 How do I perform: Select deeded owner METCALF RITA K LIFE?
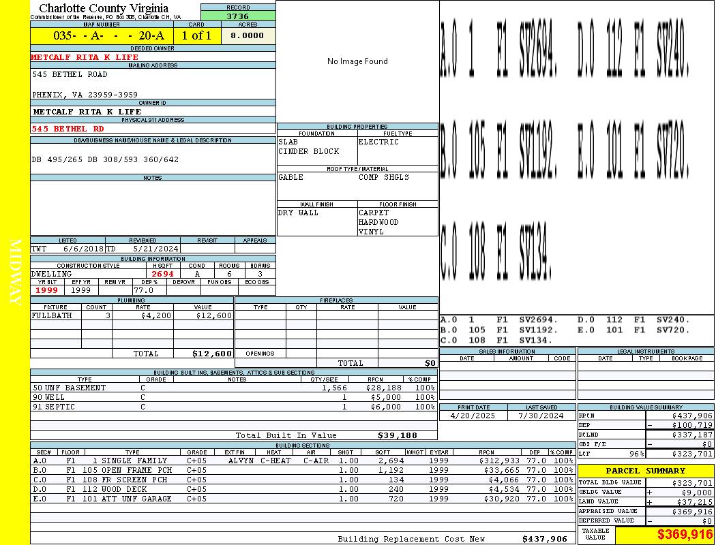tap(85, 57)
